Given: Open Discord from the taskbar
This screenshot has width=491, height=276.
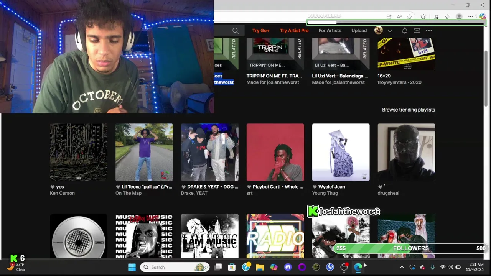Looking at the screenshot, I should click(x=288, y=267).
